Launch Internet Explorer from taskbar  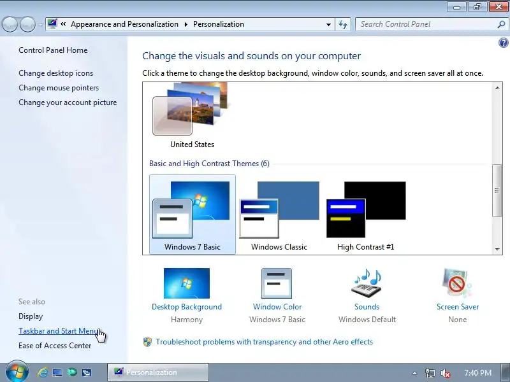coord(42,372)
